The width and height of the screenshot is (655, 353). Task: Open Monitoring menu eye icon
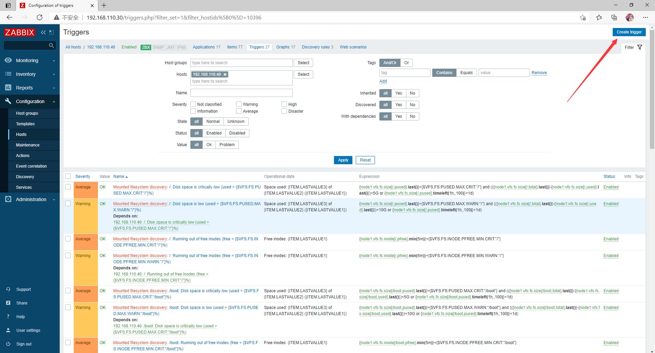point(8,60)
